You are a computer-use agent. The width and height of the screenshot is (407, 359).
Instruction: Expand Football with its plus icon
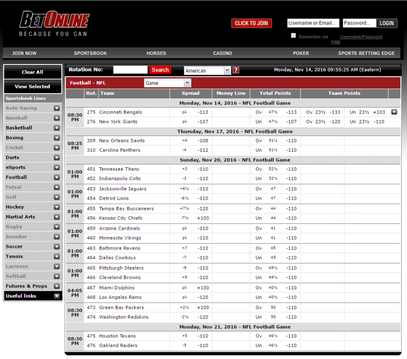[57, 177]
